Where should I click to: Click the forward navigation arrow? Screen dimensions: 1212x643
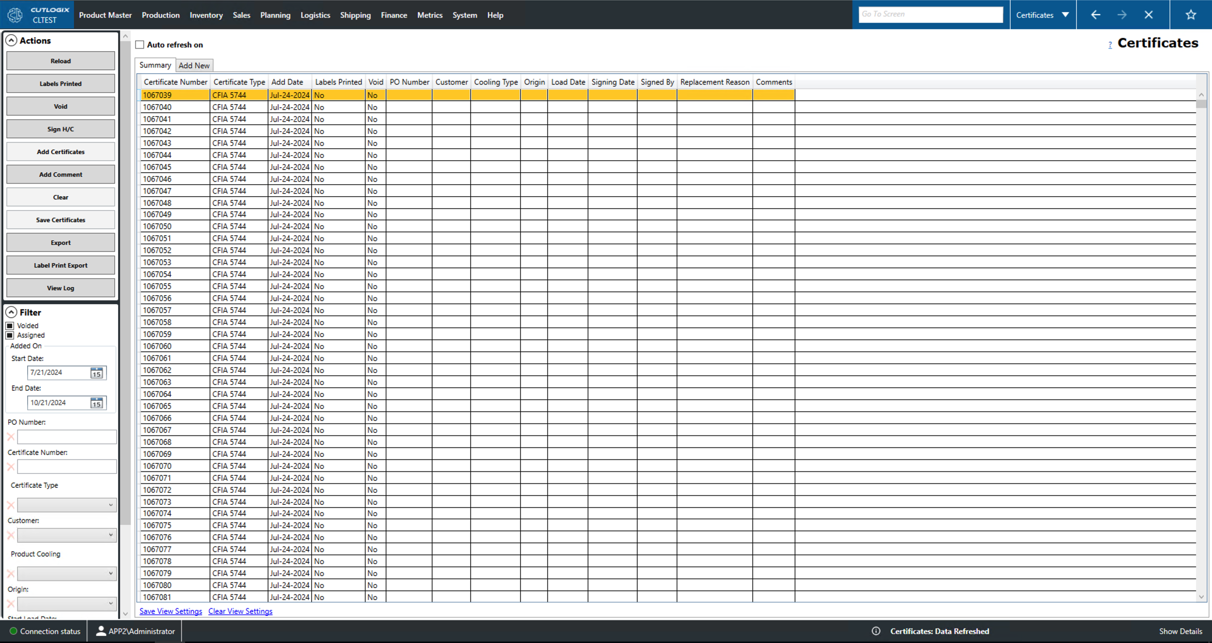[x=1122, y=14]
